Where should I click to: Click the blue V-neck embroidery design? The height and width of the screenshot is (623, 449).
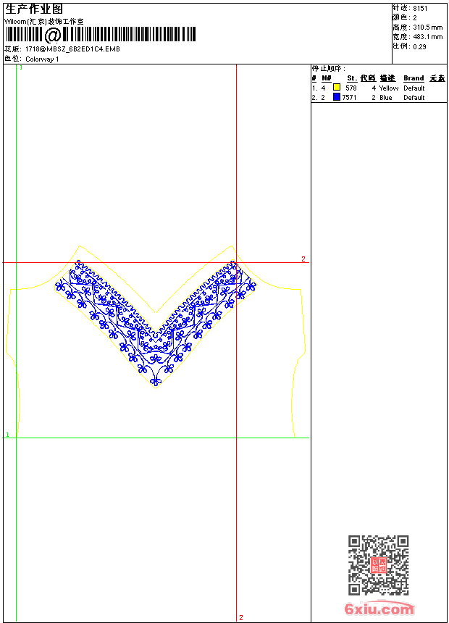pyautogui.click(x=156, y=323)
